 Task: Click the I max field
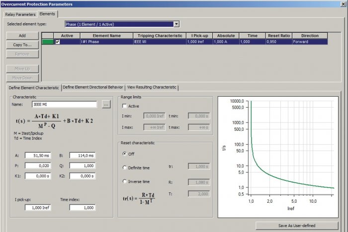coord(155,127)
